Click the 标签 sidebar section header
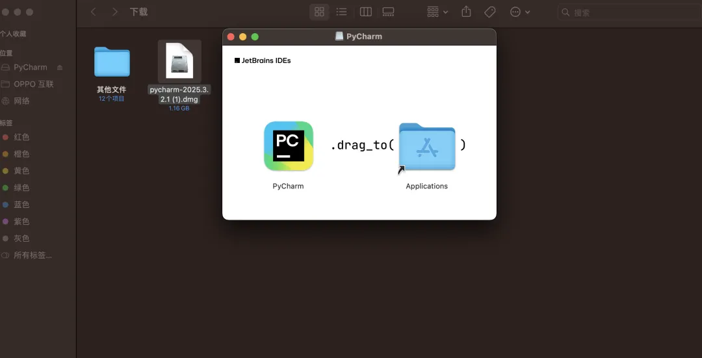 tap(6, 123)
